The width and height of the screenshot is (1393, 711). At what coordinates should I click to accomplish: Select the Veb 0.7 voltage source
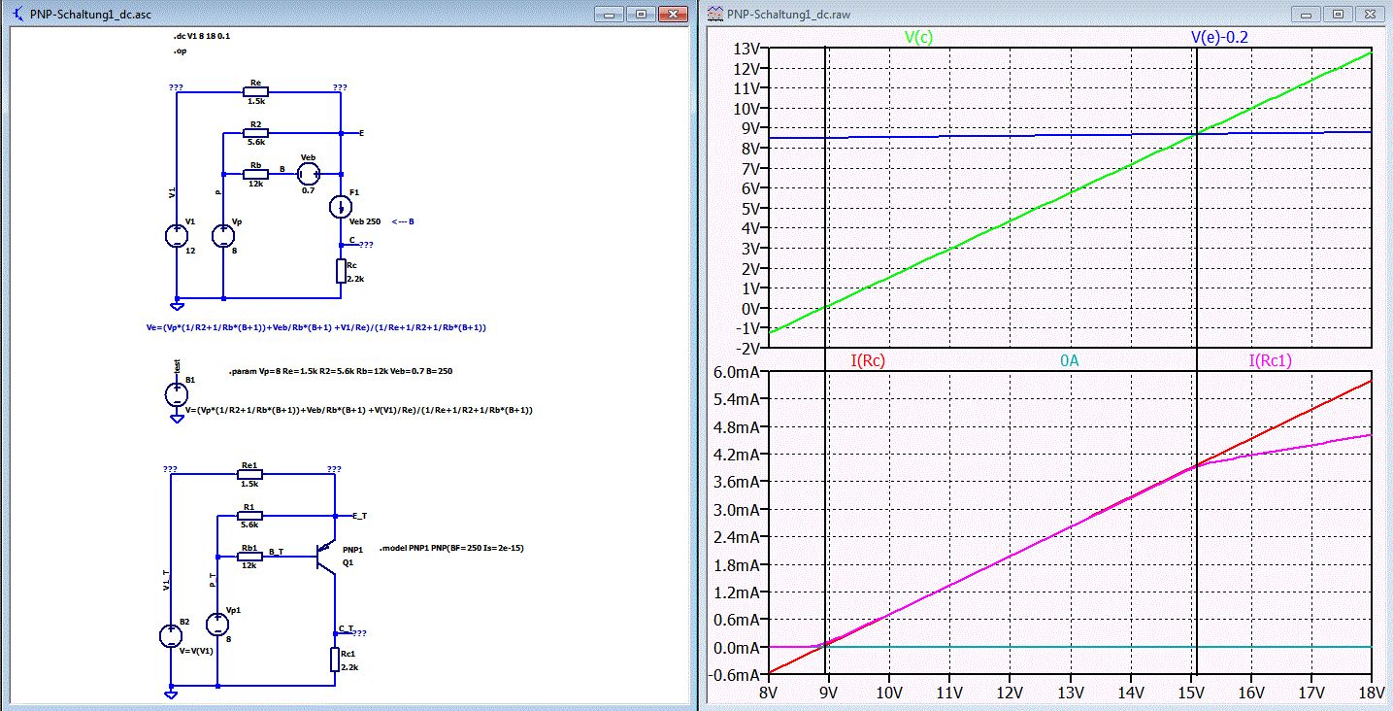point(309,174)
